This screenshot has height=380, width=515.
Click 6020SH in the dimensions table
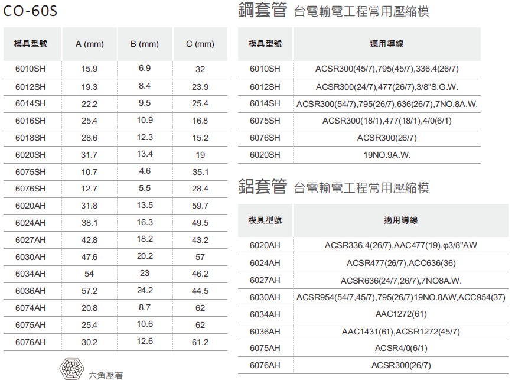[x=31, y=155]
